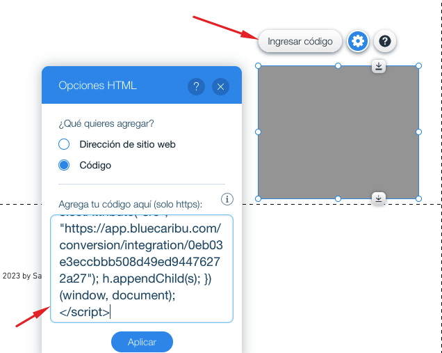Click top download-arrow handle on gray element
This screenshot has height=353, width=442.
tap(379, 66)
